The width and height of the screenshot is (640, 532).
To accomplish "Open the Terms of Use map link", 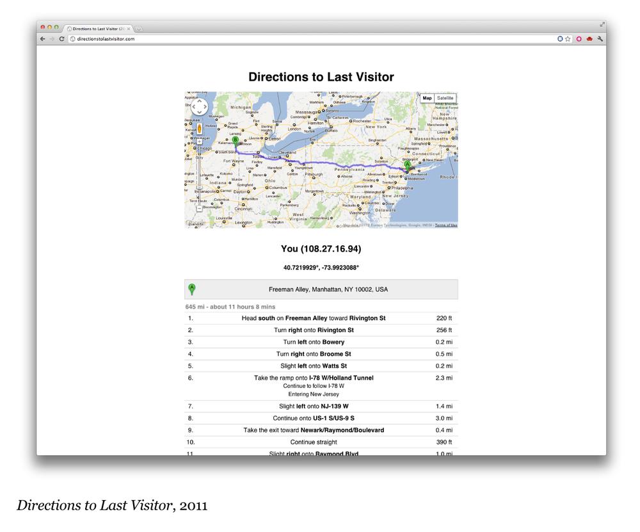I will 446,225.
